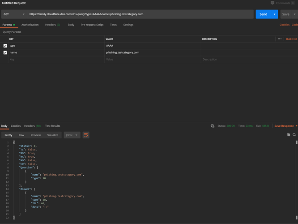Uncheck the name parameter checkbox
This screenshot has width=298, height=224.
(5, 52)
